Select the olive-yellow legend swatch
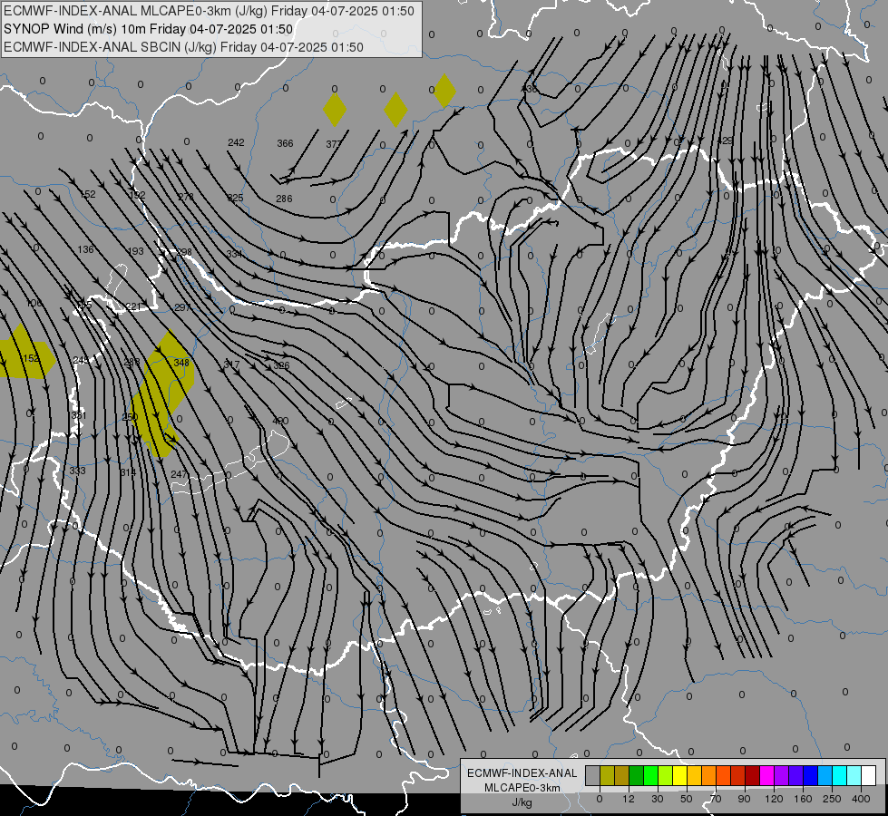 607,775
